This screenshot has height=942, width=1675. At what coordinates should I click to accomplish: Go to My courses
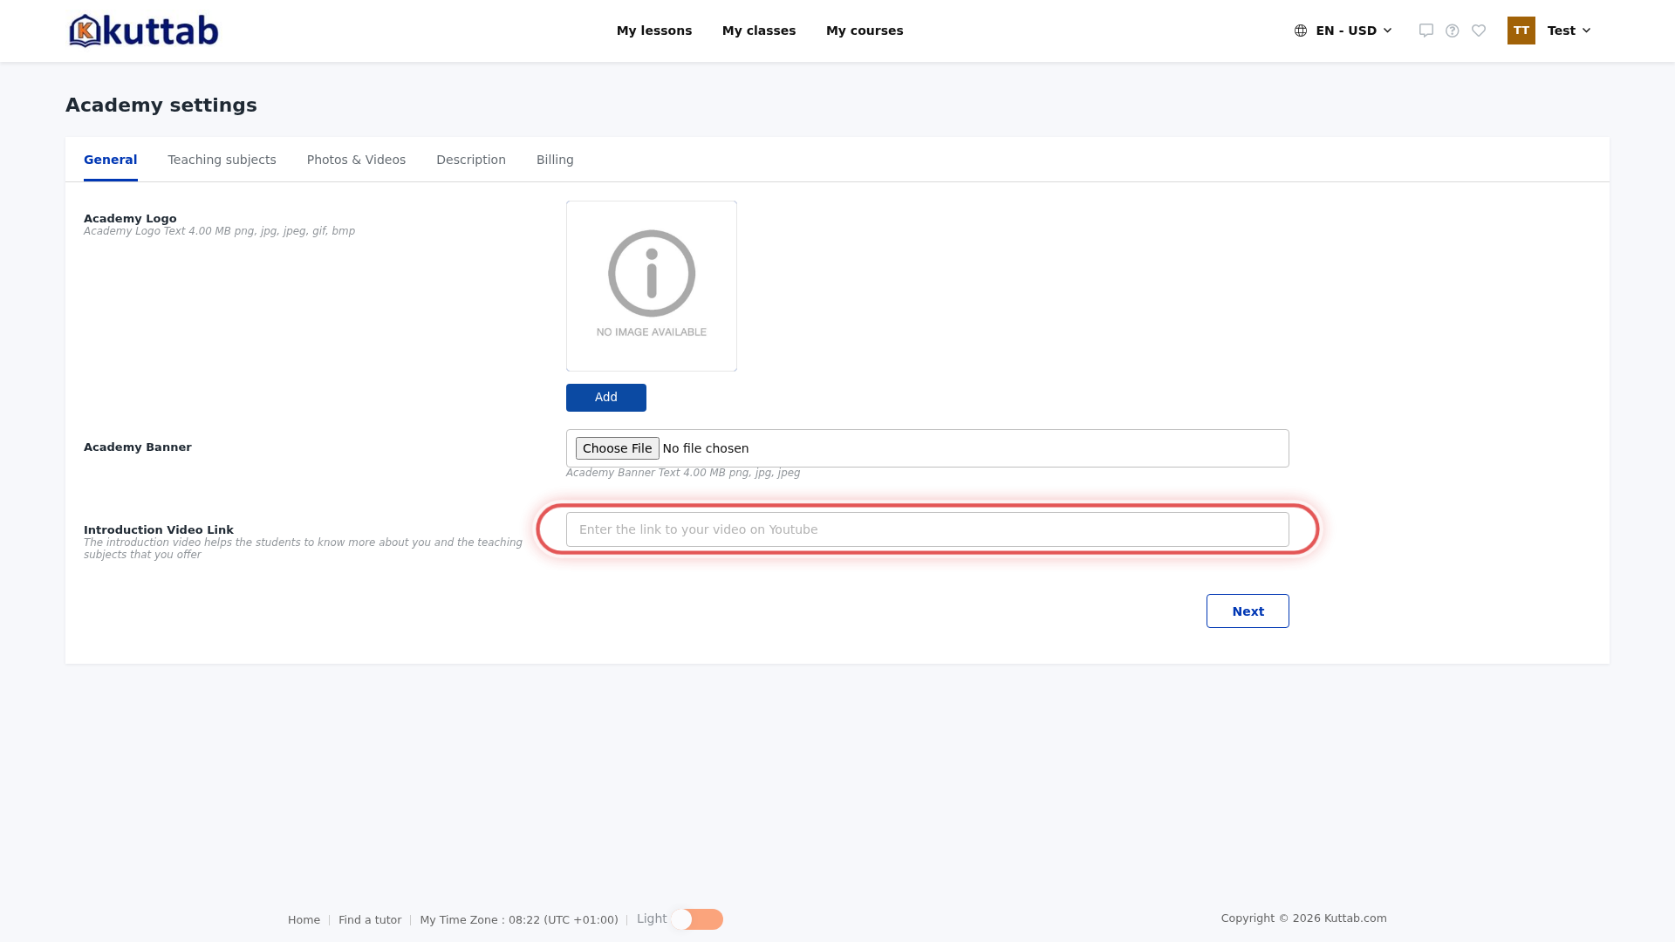coord(865,31)
